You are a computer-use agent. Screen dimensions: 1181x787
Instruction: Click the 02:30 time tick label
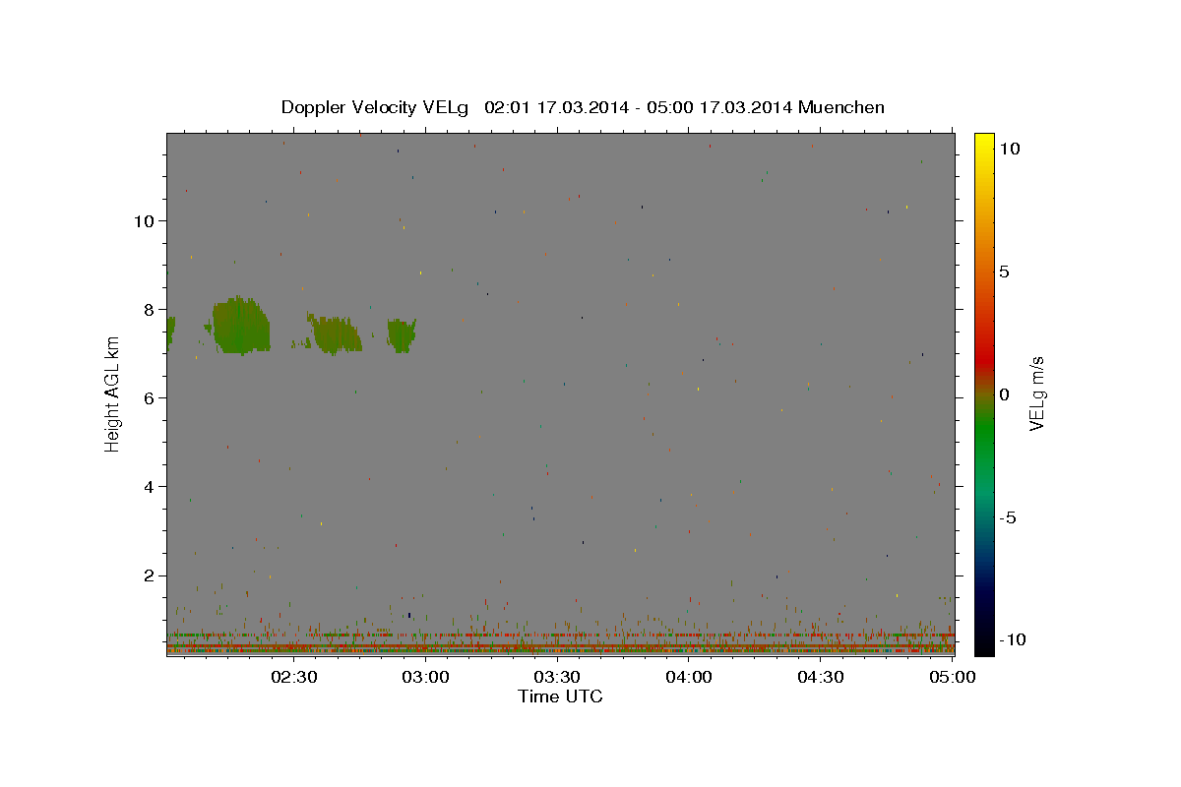(x=294, y=677)
